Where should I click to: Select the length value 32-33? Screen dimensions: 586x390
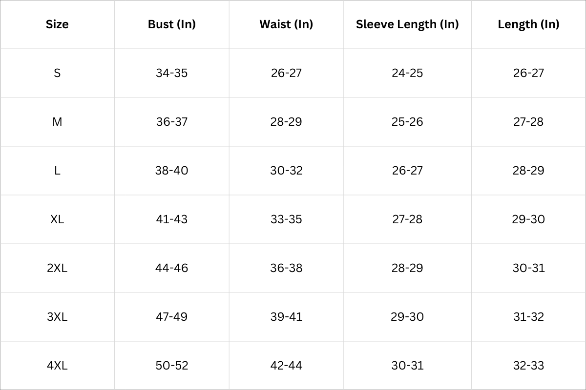[x=528, y=366]
